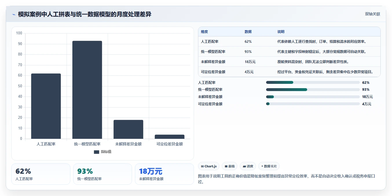The height and width of the screenshot is (196, 392).
Task: Click the Chart.js tag chip
Action: [209, 166]
